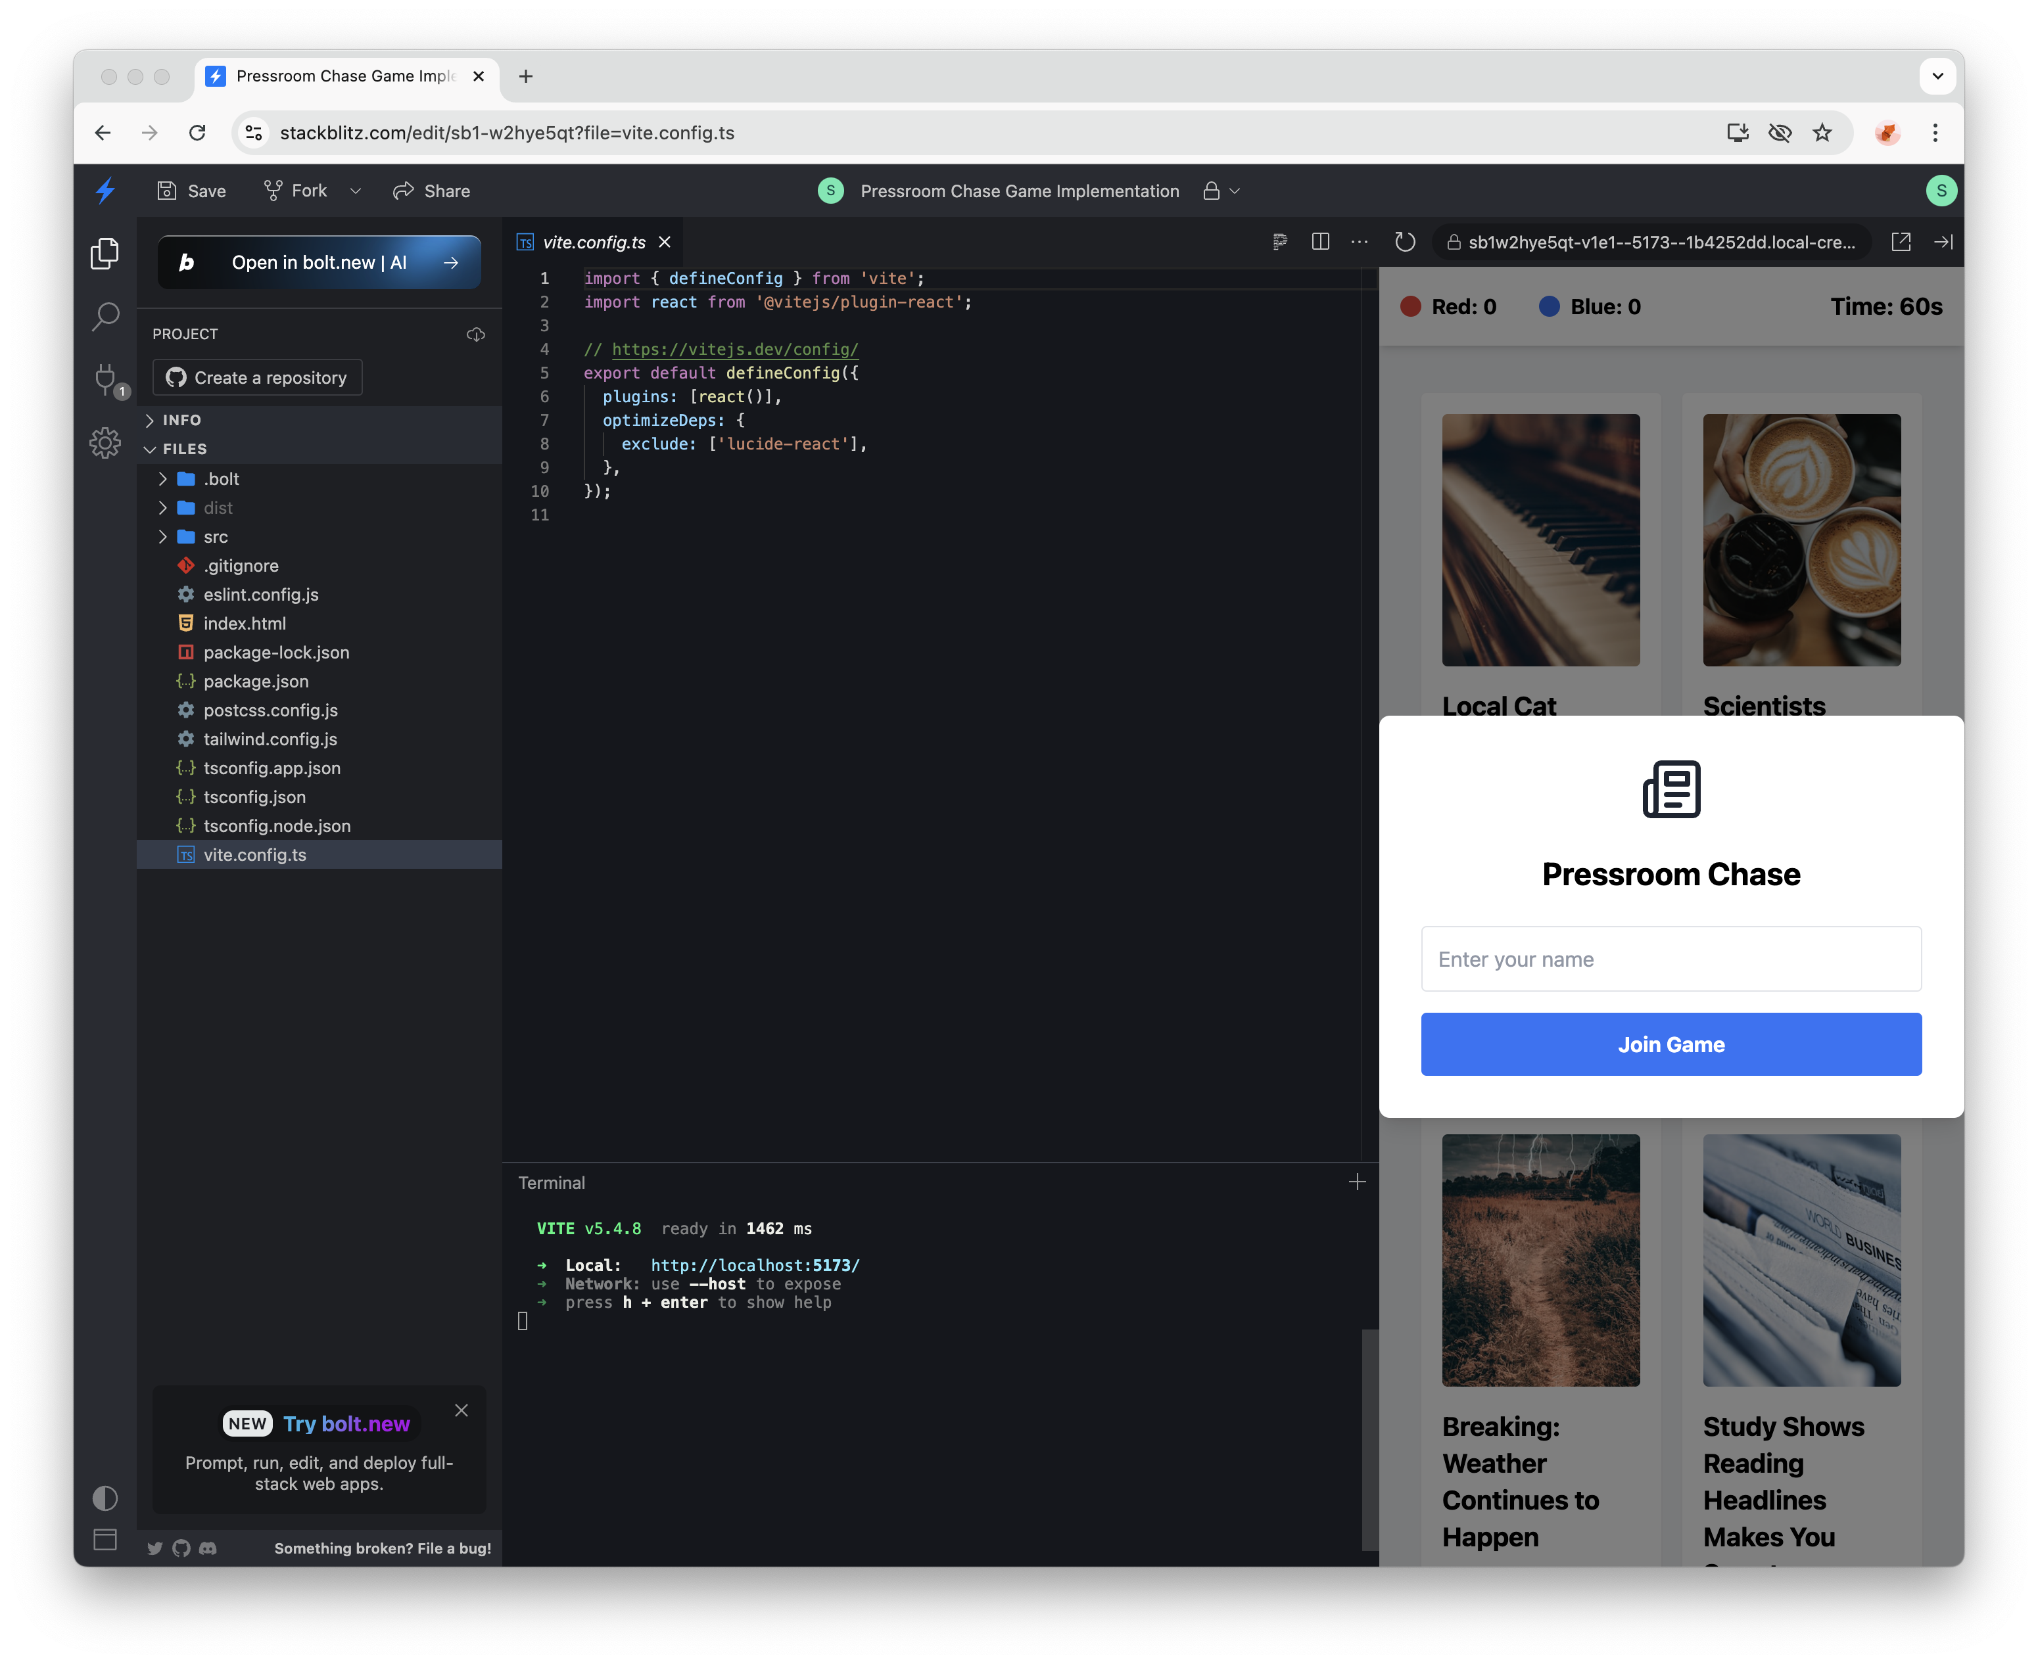Open Settings gear in activity bar

pos(105,442)
